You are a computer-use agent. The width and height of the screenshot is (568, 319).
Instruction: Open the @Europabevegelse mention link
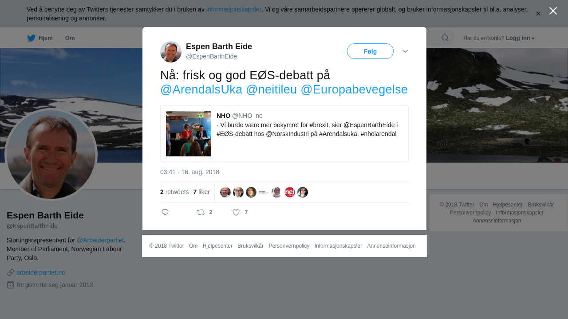coord(354,89)
